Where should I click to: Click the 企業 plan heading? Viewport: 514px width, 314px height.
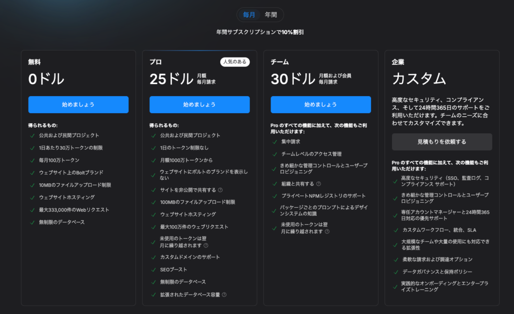click(398, 62)
